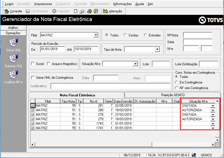Select the row marker for nota 280
The height and width of the screenshot is (158, 224).
[x=33, y=110]
